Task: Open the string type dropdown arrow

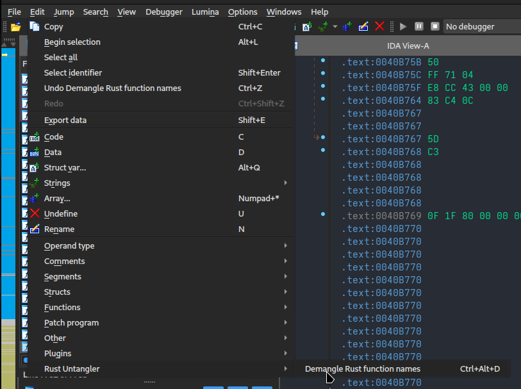Action: pyautogui.click(x=335, y=26)
